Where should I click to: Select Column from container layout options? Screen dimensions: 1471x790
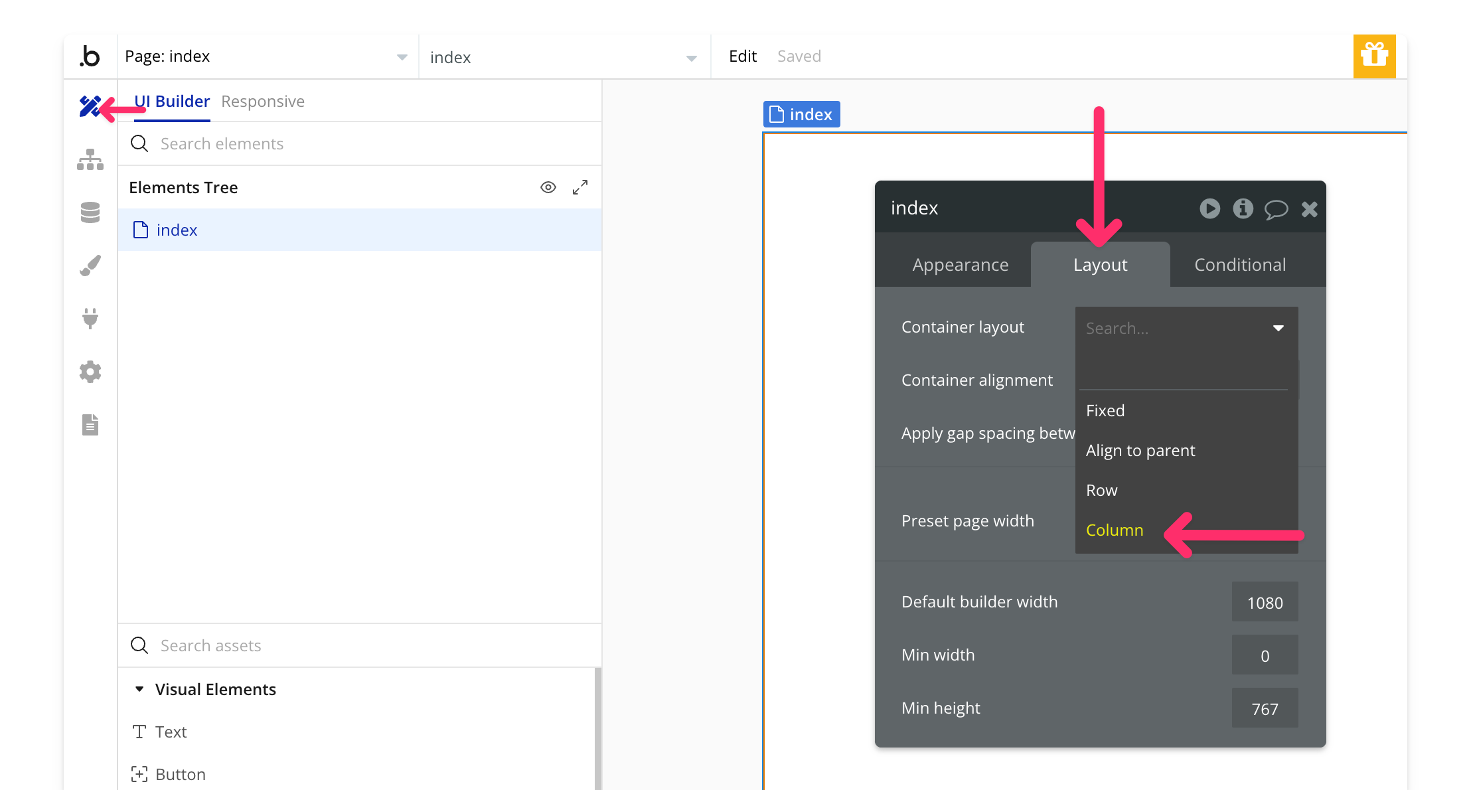click(1115, 530)
